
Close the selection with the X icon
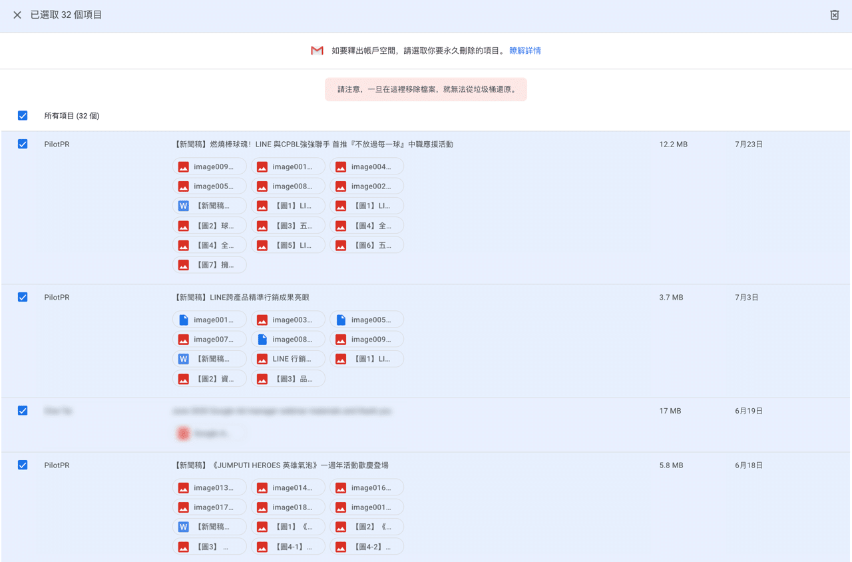pyautogui.click(x=17, y=15)
